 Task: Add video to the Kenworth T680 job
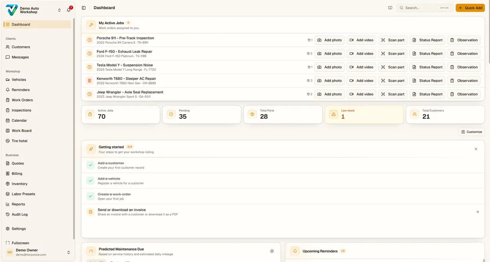pos(361,81)
